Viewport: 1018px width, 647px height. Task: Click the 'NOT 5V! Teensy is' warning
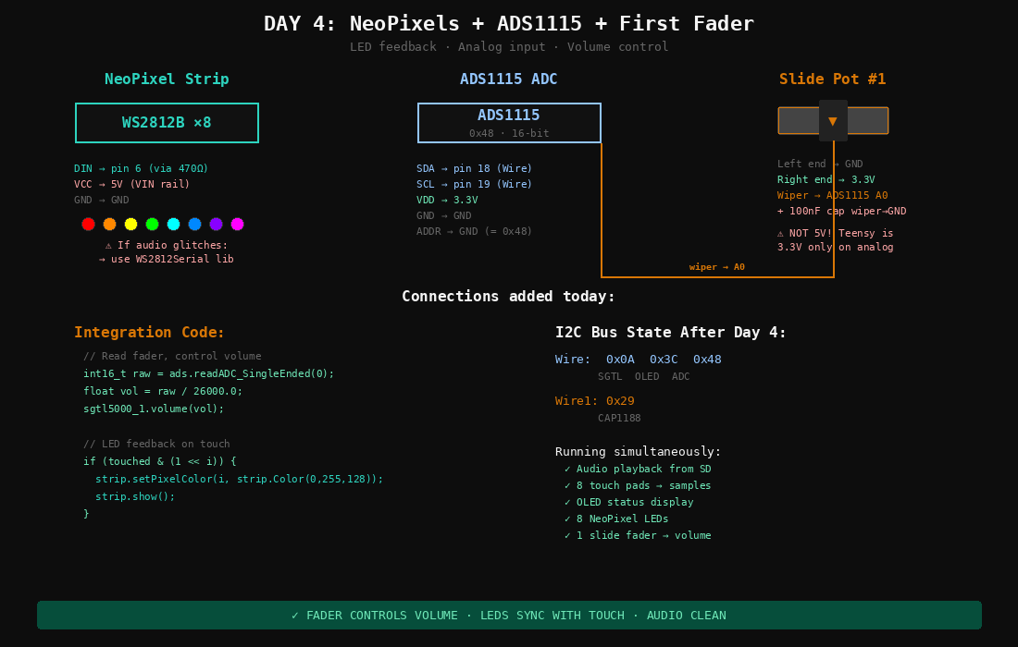[835, 233]
